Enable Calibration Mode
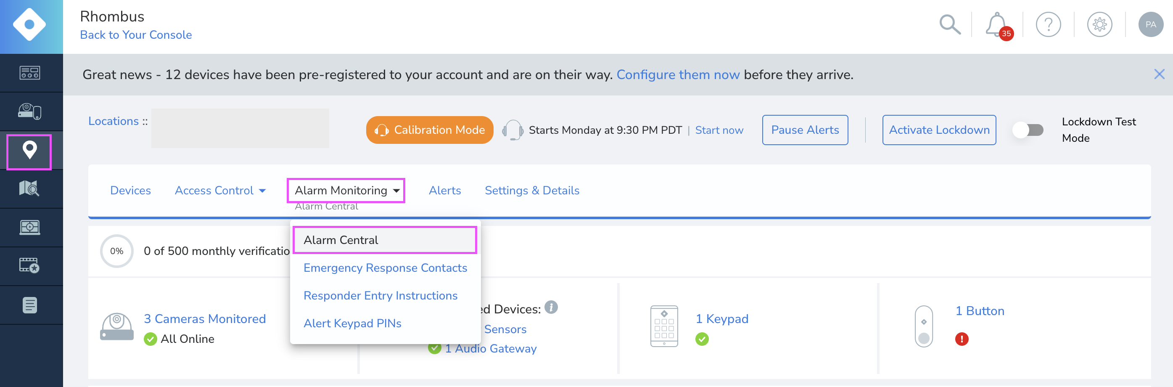Screen dimensions: 1173x387 tap(429, 130)
